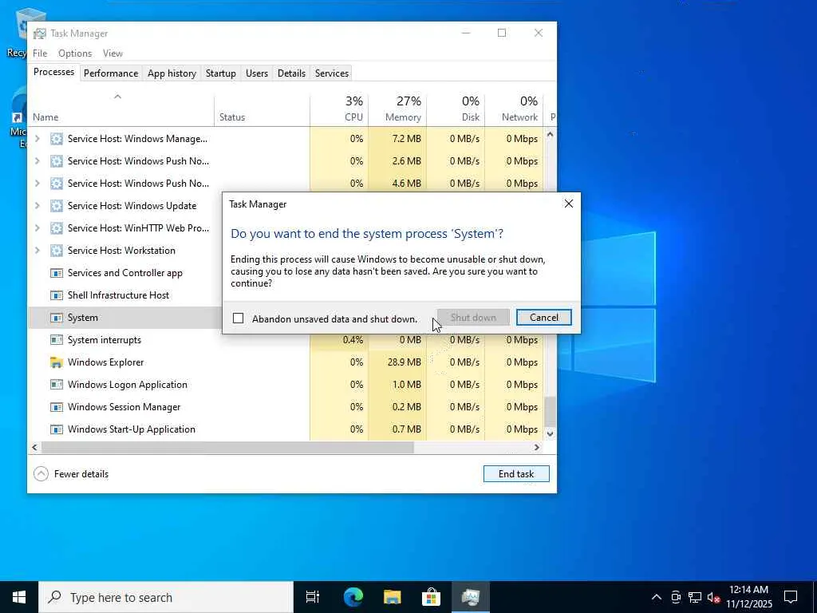
Task: Click the Windows Explorer folder icon
Action: coord(57,362)
